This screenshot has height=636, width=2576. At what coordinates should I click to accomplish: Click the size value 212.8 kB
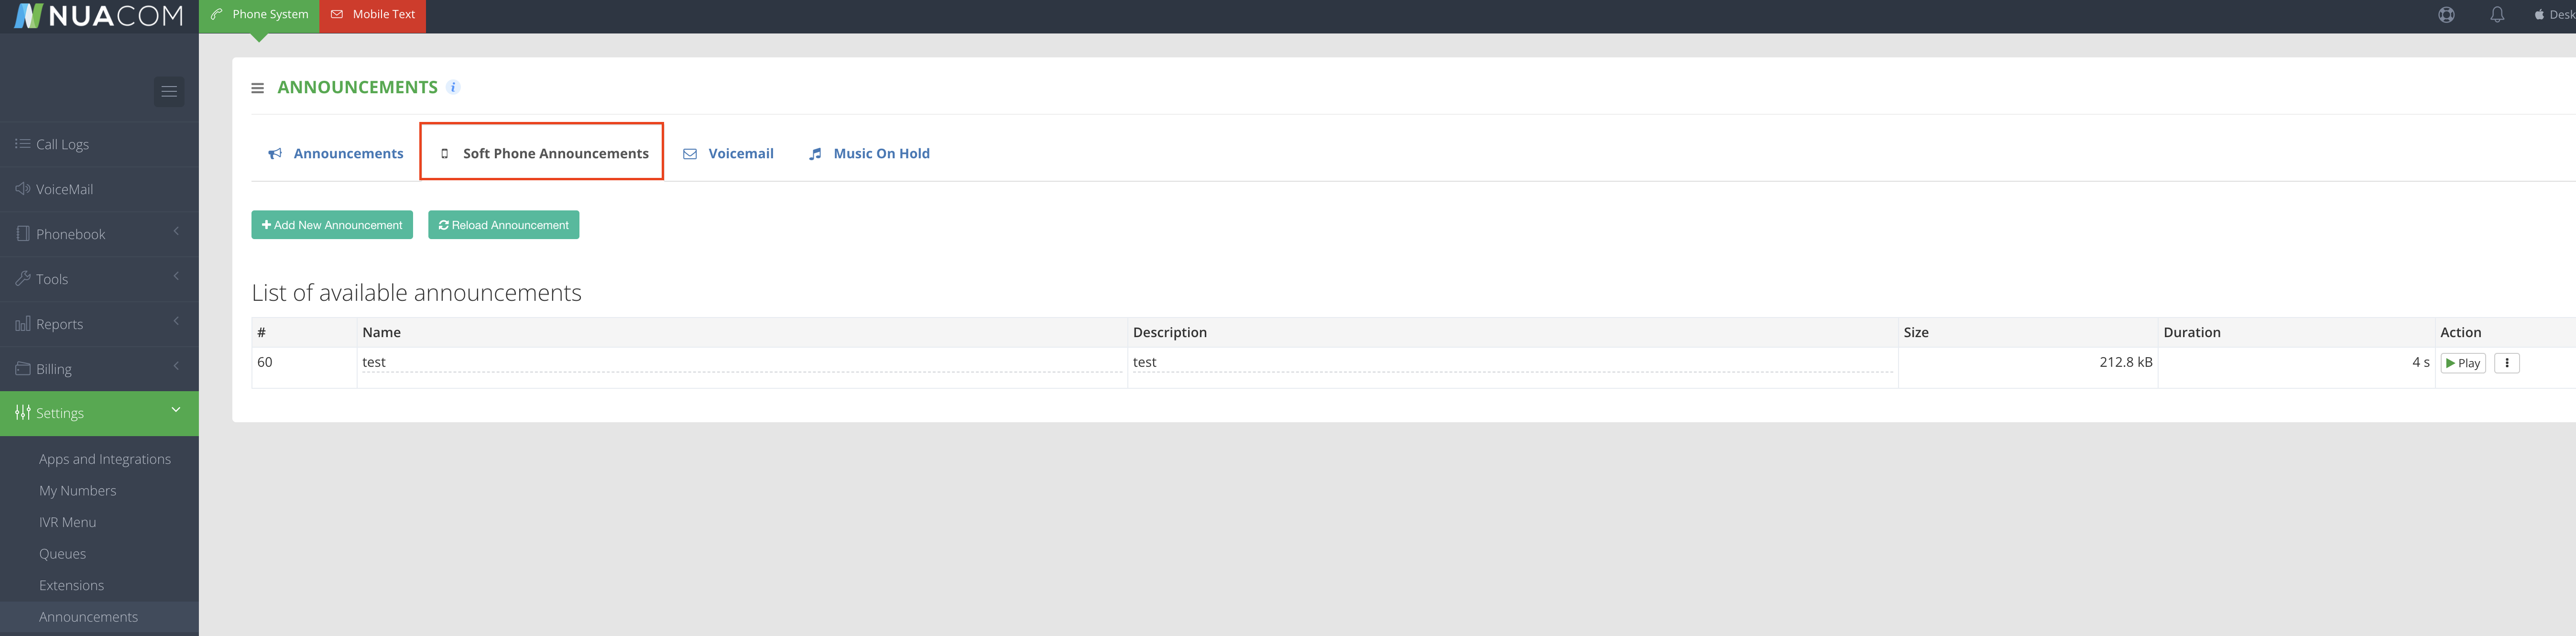coord(2126,362)
